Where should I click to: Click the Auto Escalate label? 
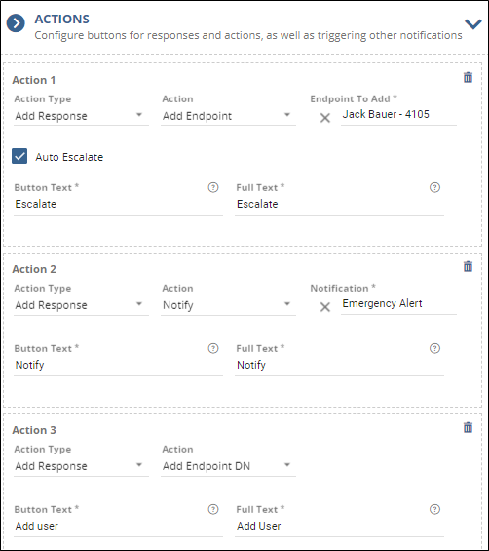[69, 157]
